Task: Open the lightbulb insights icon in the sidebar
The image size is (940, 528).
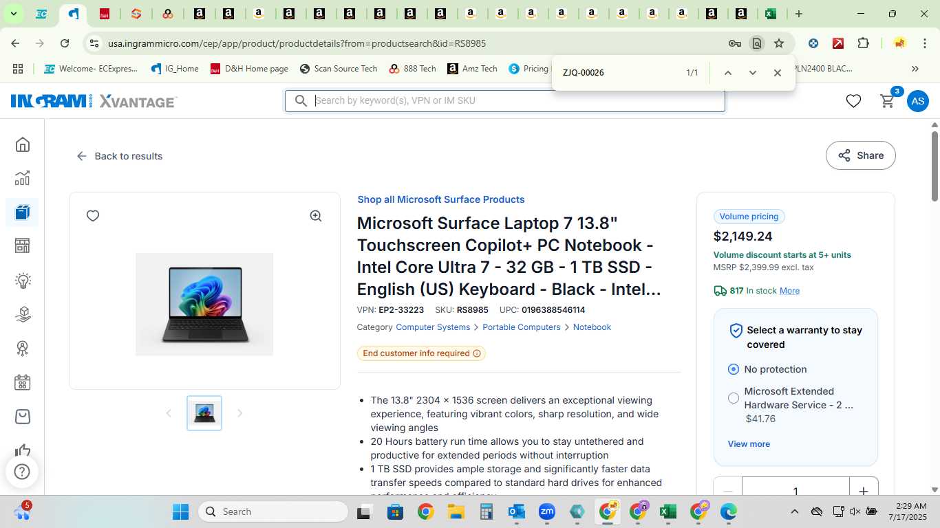Action: tap(23, 280)
